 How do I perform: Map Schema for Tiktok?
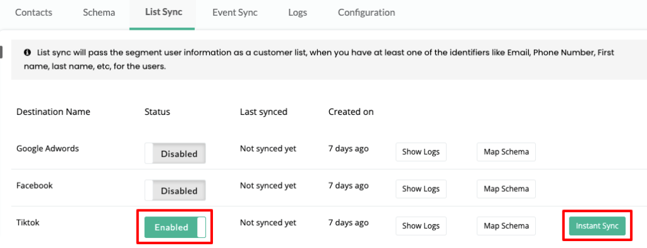(x=506, y=226)
